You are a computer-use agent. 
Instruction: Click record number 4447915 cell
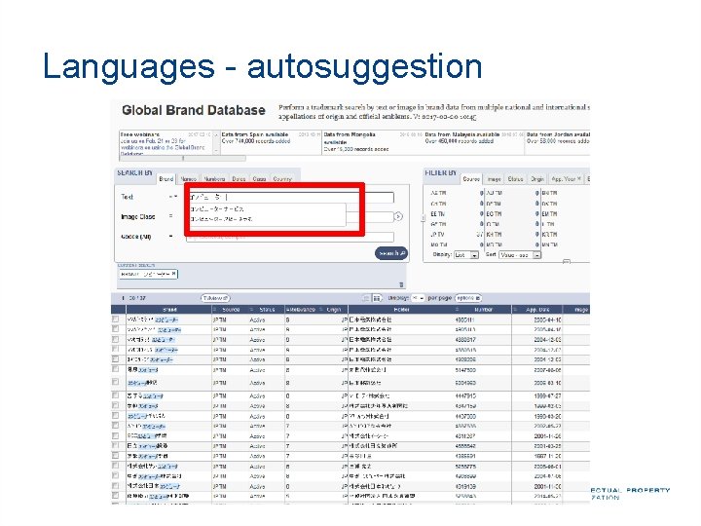coord(465,395)
